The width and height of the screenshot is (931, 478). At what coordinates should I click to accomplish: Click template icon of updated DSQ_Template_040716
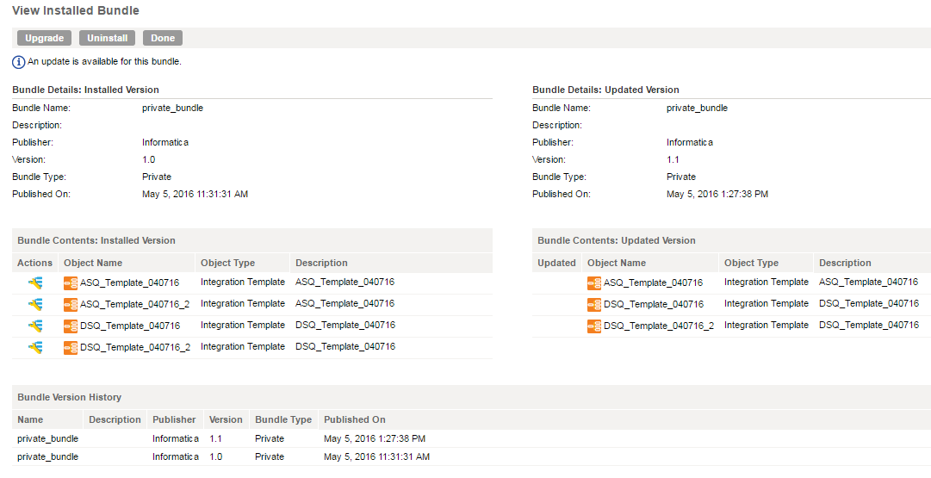coord(594,305)
